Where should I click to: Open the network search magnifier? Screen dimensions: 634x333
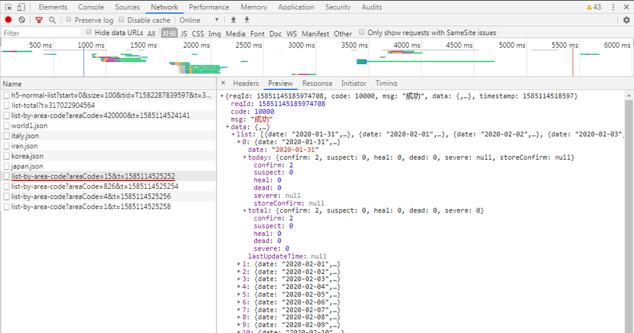tap(52, 20)
